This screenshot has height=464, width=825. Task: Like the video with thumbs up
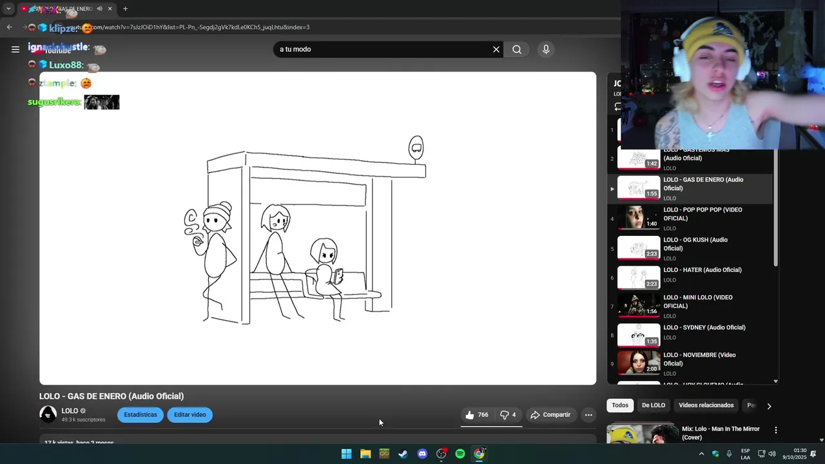[x=477, y=415]
